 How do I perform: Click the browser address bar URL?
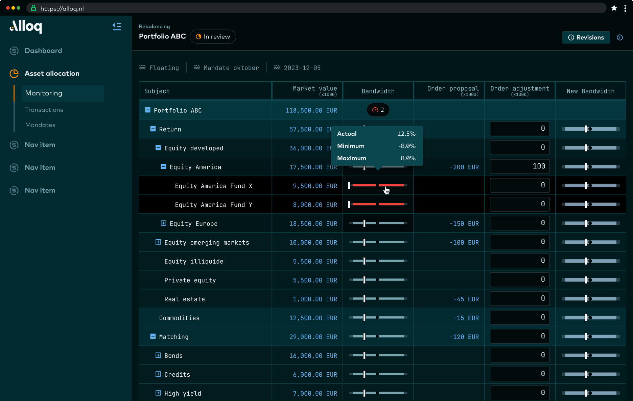(62, 8)
